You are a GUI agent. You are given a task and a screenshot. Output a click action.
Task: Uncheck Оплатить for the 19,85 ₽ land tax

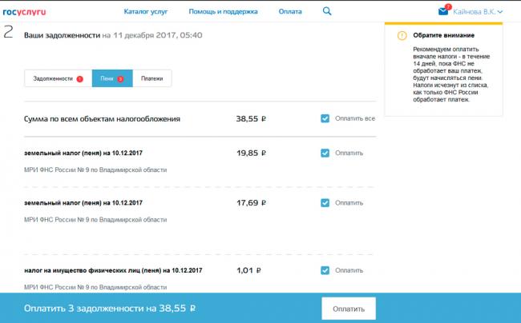pyautogui.click(x=325, y=153)
